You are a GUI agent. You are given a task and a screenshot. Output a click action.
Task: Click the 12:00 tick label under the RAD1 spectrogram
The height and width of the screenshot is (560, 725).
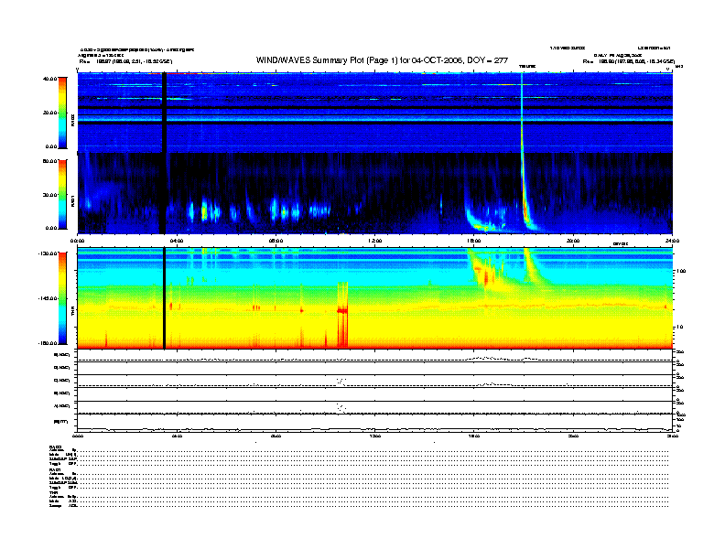coord(375,241)
